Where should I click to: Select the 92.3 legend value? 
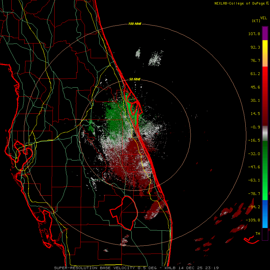pos(255,47)
